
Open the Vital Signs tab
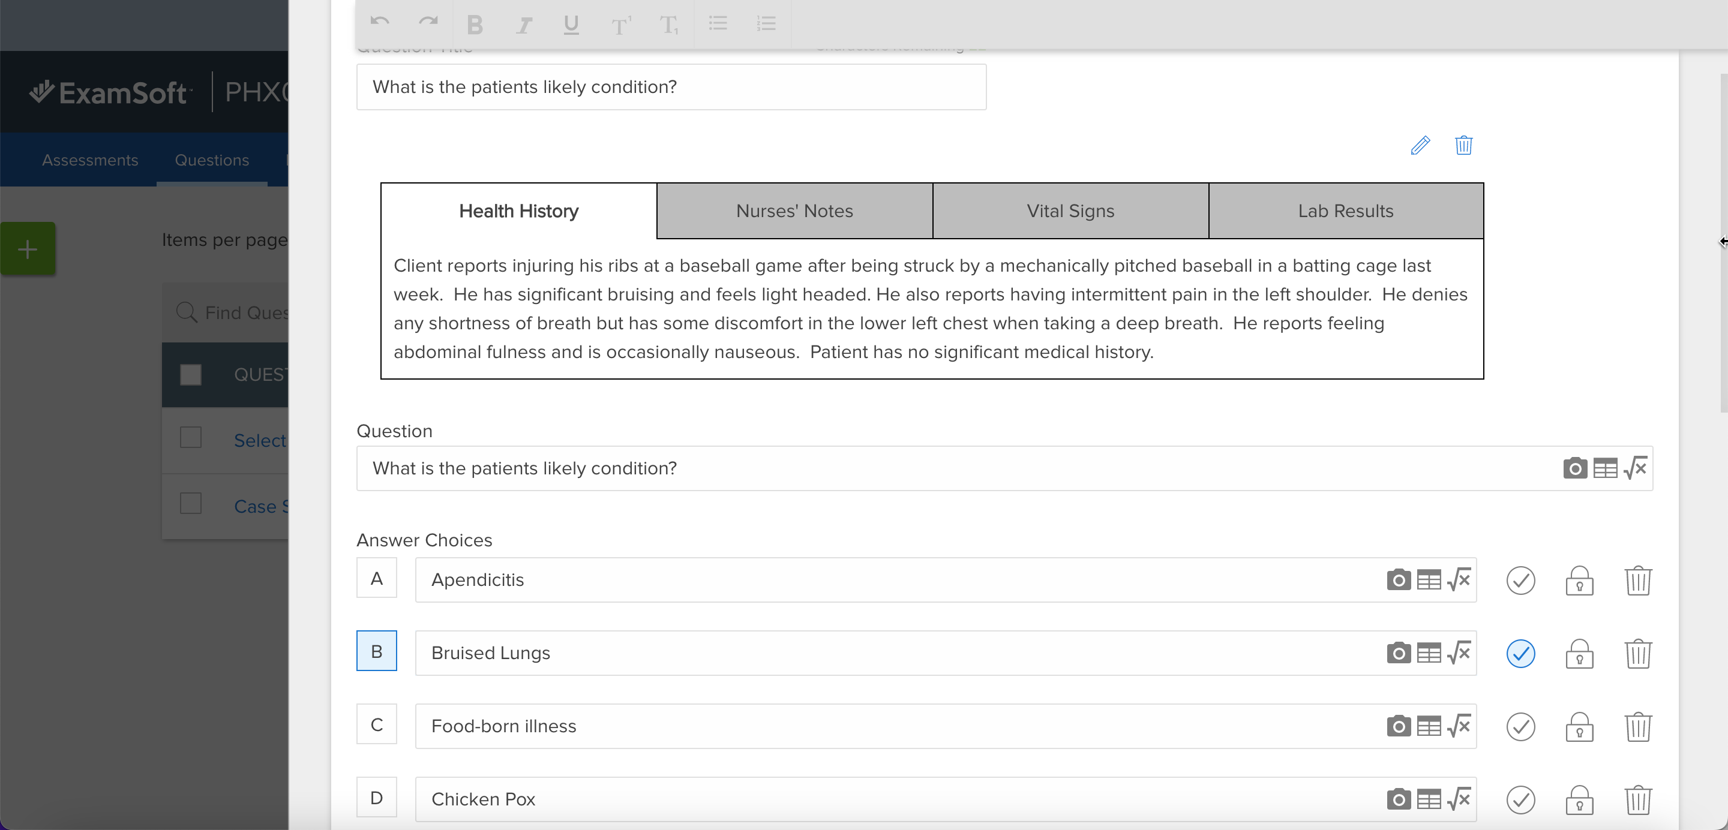point(1070,211)
